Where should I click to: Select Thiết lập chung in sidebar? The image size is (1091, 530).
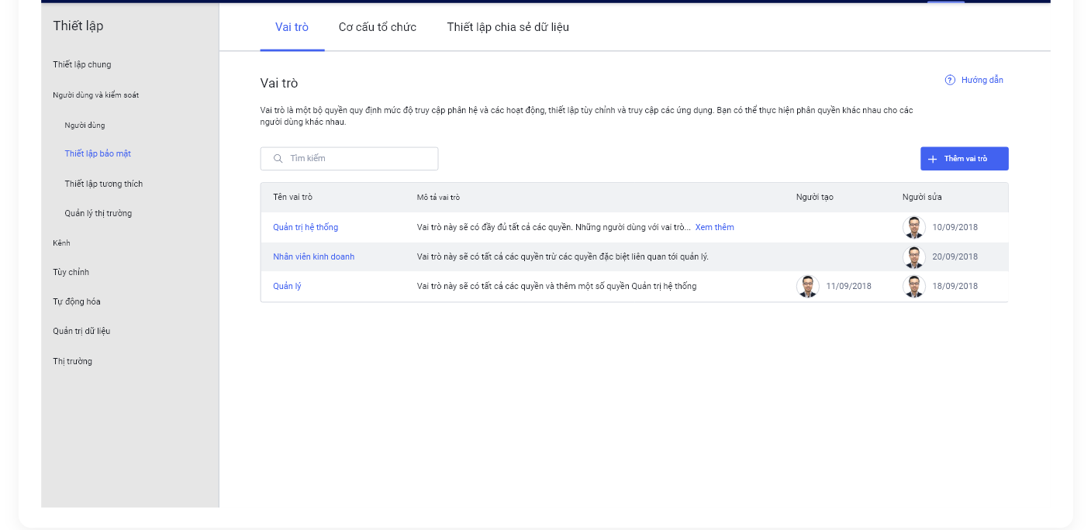coord(82,64)
